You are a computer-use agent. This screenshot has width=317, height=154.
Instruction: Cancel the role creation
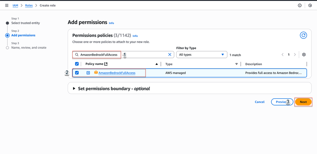coord(259,102)
